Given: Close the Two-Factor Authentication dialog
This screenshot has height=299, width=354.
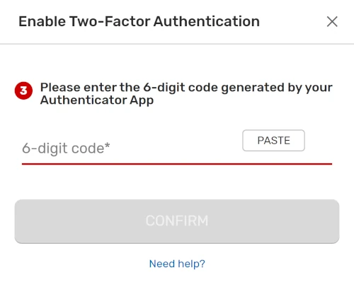Looking at the screenshot, I should pos(332,22).
